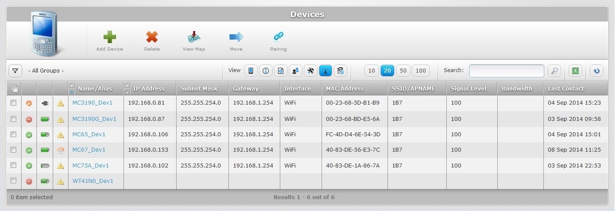Click the alarm icon in MC67_Dev1 row
The height and width of the screenshot is (211, 615).
pos(61,150)
